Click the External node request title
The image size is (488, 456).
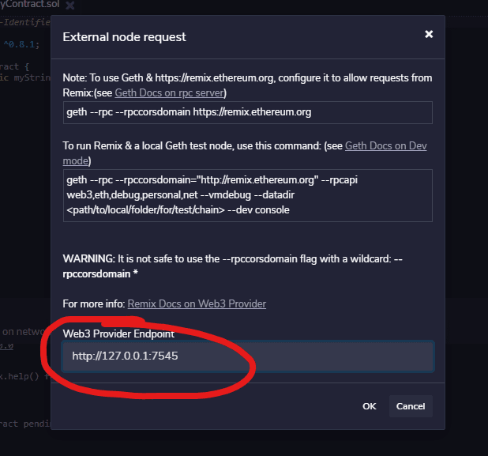tap(124, 37)
